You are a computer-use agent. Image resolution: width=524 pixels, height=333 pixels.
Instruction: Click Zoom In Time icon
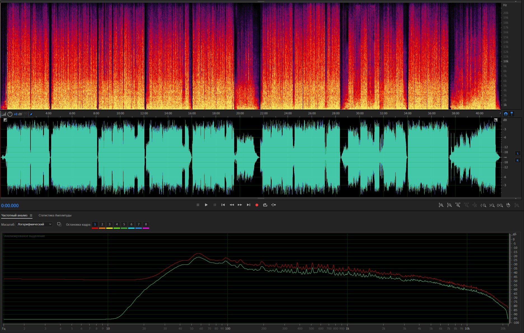coord(458,205)
